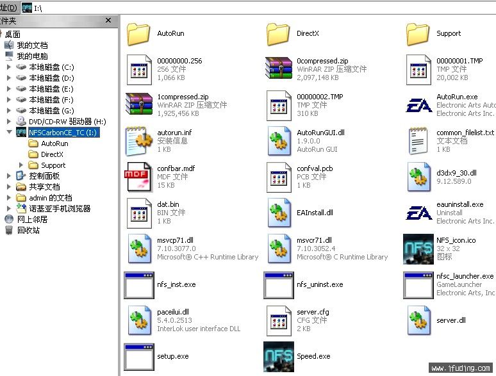Viewport: 496px width, 376px height.
Task: Expand the 共享文档 tree node
Action: click(9, 187)
